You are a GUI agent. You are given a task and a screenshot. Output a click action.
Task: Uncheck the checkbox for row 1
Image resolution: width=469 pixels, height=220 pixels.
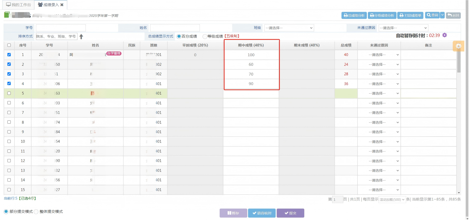pyautogui.click(x=9, y=54)
